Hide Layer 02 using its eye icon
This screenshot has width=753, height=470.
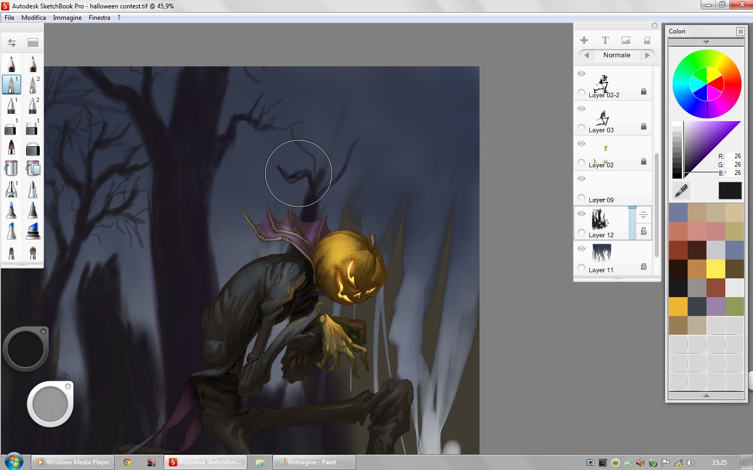point(581,144)
